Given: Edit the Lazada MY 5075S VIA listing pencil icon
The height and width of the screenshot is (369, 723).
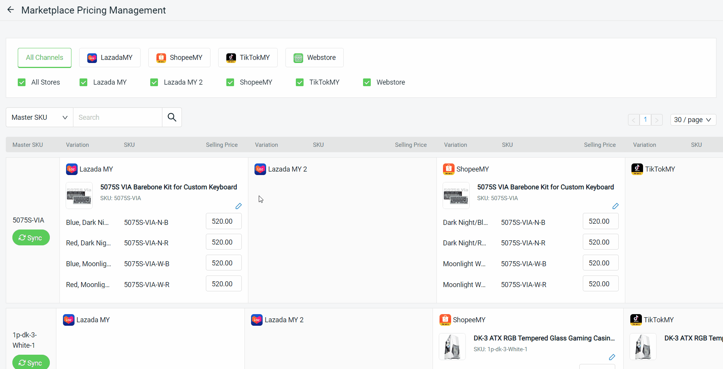Looking at the screenshot, I should tap(238, 206).
